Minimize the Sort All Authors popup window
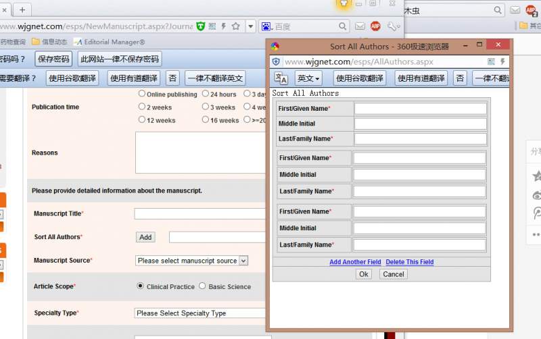The height and width of the screenshot is (339, 541). coord(465,45)
